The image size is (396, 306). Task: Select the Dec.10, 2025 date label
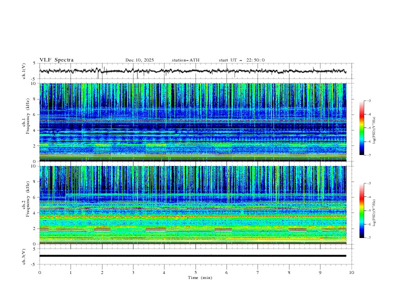[139, 60]
